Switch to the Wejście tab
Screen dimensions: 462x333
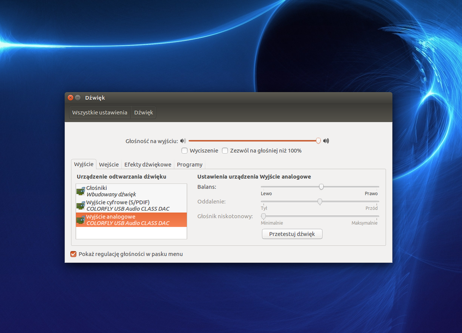[109, 164]
